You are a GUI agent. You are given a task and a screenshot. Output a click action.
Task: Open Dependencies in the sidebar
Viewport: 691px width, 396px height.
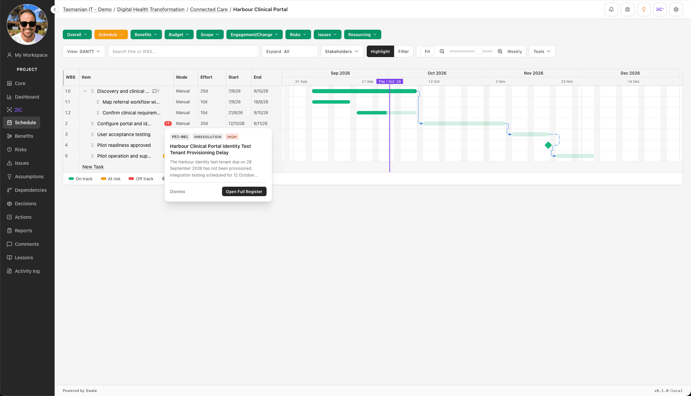coord(31,190)
